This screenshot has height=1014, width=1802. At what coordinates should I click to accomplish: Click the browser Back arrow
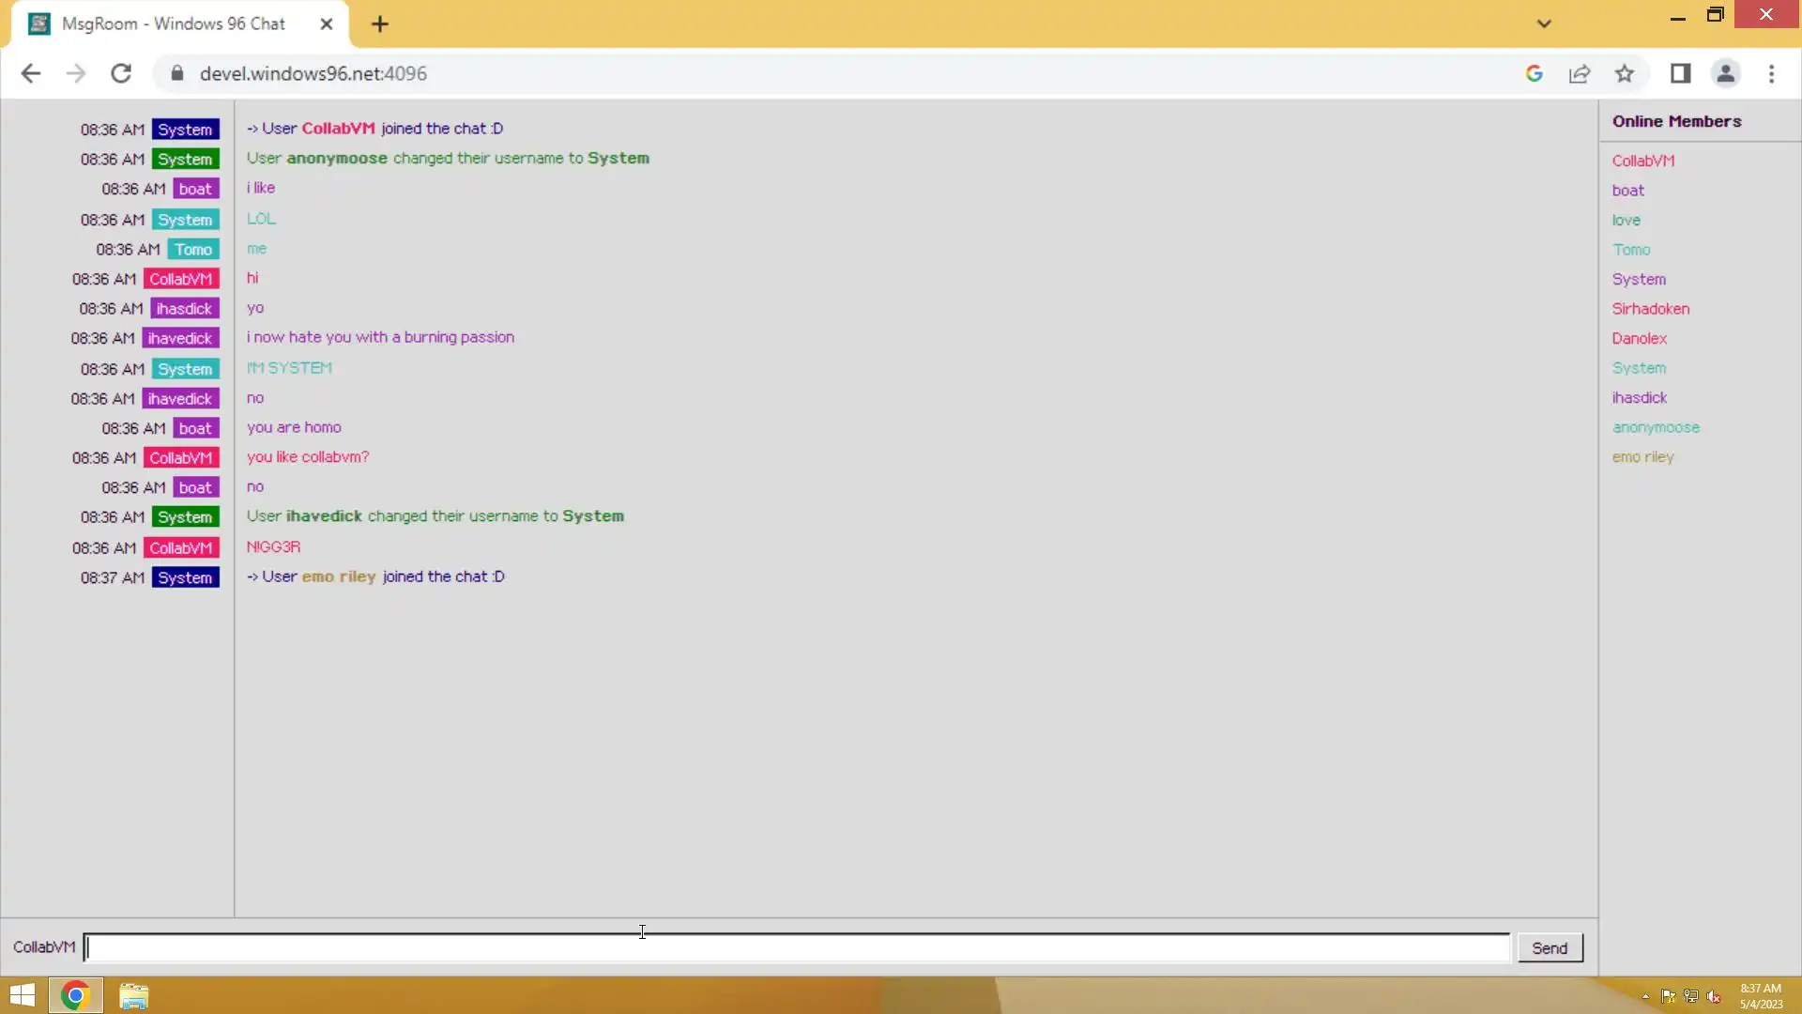coord(30,73)
